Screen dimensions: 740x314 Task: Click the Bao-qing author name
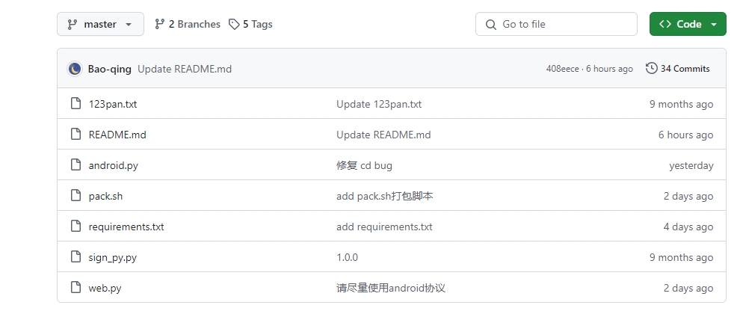109,69
